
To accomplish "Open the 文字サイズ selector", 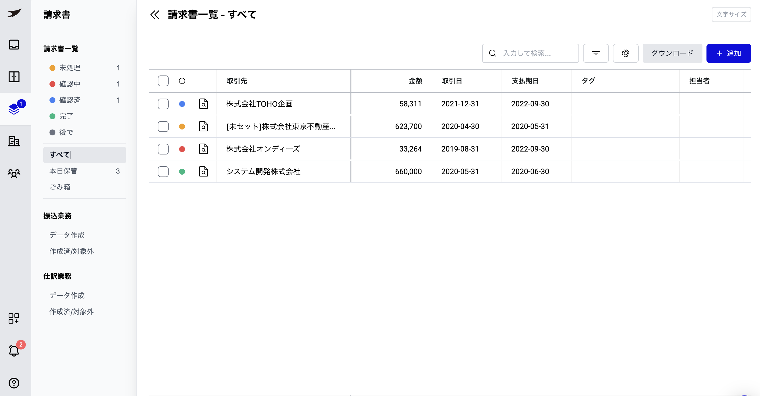I will (731, 15).
